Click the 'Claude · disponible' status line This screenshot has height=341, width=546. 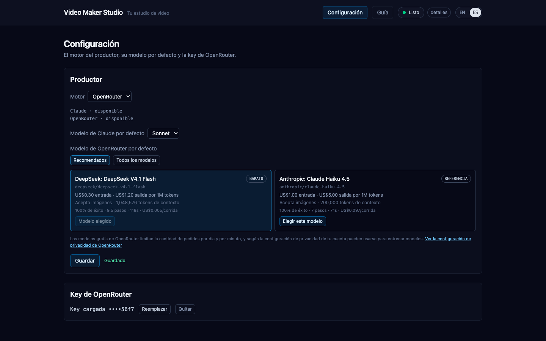click(x=96, y=111)
